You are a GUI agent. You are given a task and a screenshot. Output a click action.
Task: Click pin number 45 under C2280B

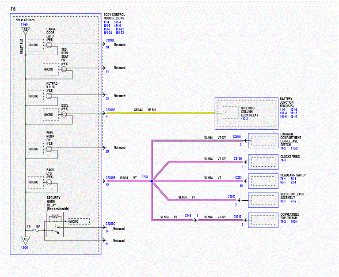point(107,184)
